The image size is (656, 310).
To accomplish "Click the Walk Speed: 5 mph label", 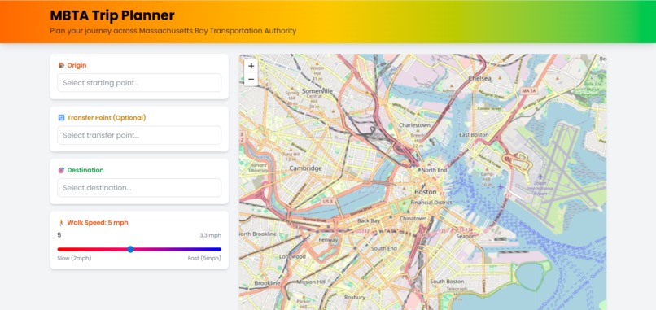I will click(98, 223).
